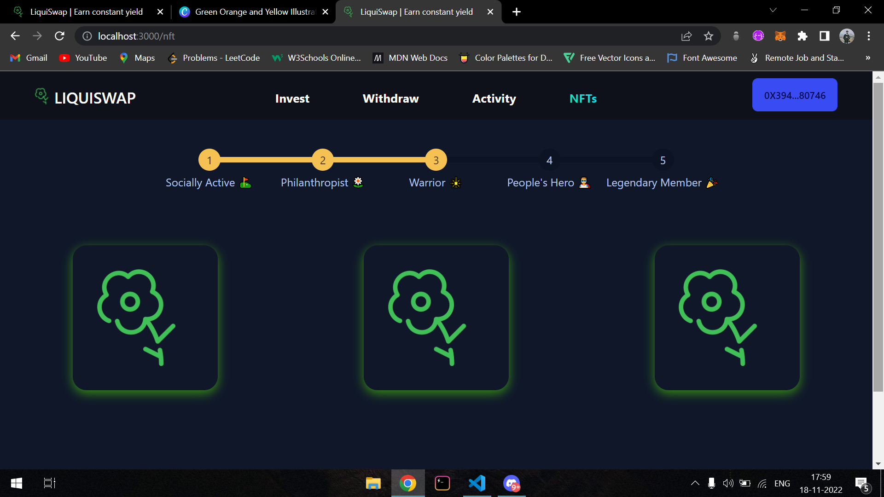
Task: Click the 0X394...80746 wallet button
Action: pos(795,95)
